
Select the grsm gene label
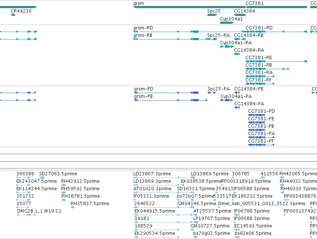[x=139, y=3]
